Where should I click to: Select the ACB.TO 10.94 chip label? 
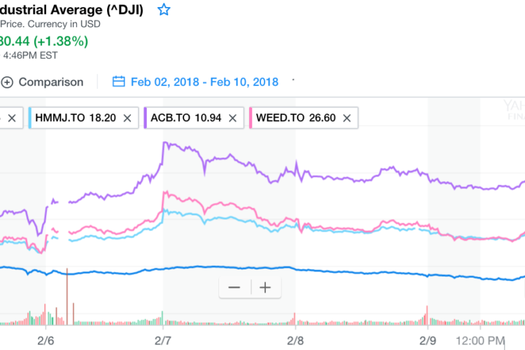[183, 118]
